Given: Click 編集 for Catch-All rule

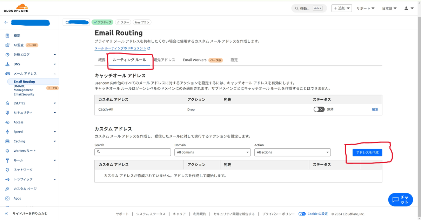Looking at the screenshot, I should (375, 109).
